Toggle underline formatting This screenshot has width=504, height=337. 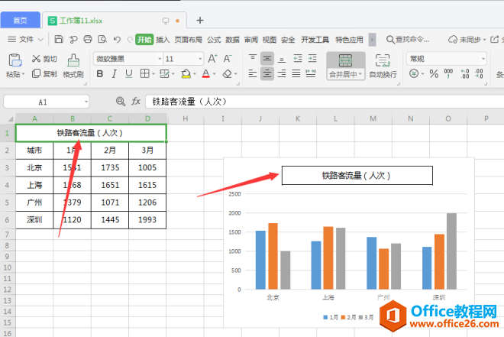click(x=128, y=74)
